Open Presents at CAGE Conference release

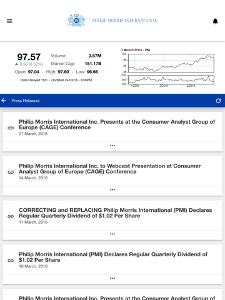(x=117, y=124)
